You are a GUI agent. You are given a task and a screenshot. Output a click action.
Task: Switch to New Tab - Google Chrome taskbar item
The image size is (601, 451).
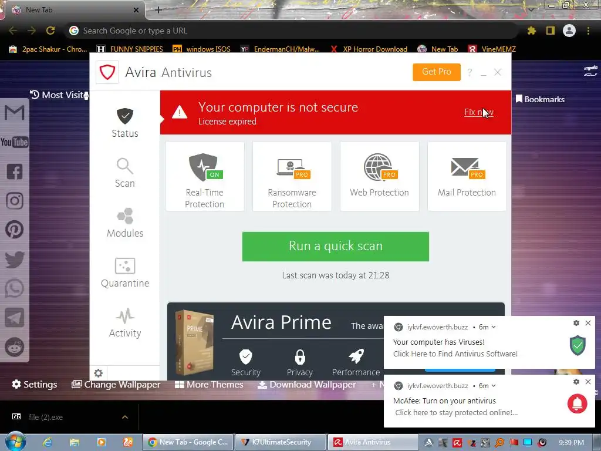click(188, 442)
